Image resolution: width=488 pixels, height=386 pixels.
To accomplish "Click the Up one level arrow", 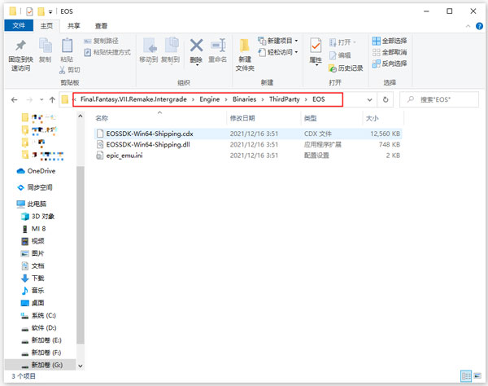I will pyautogui.click(x=52, y=99).
